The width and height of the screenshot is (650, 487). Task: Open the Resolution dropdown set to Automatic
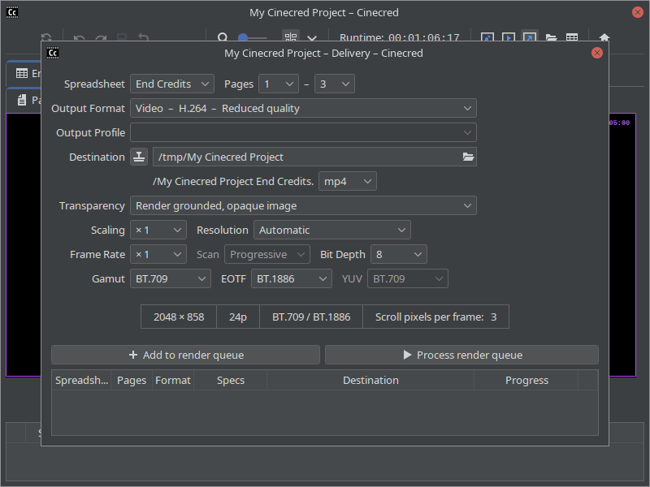click(332, 230)
